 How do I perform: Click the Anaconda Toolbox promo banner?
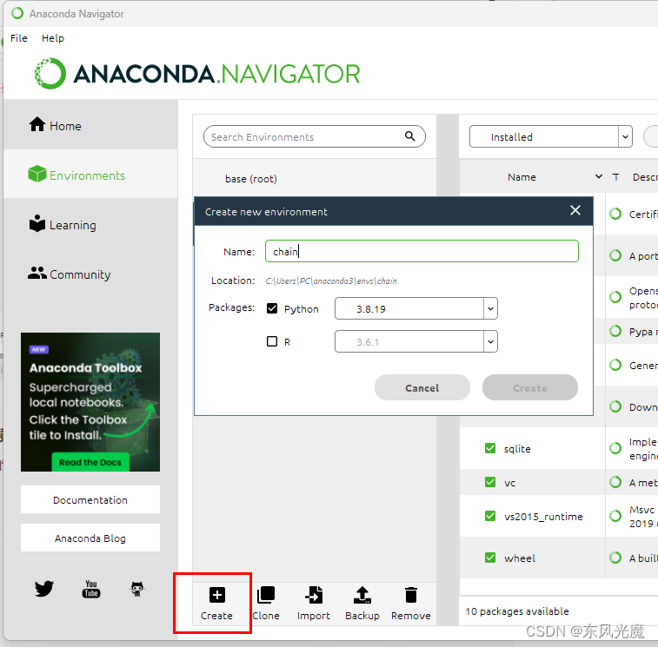tap(90, 402)
